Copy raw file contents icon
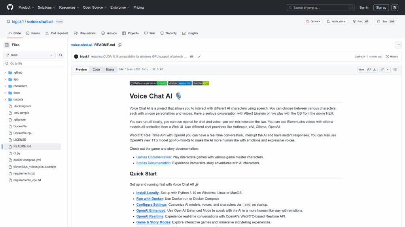The height and width of the screenshot is (227, 405). click(369, 69)
